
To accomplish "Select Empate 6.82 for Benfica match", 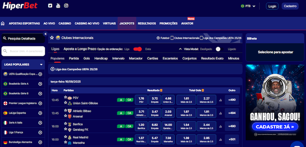I will (155, 126).
